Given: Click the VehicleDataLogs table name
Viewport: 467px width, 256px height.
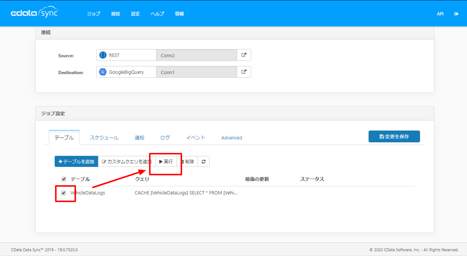Looking at the screenshot, I should tap(88, 193).
